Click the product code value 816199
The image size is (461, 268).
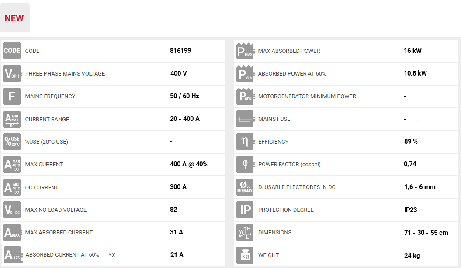pyautogui.click(x=180, y=51)
